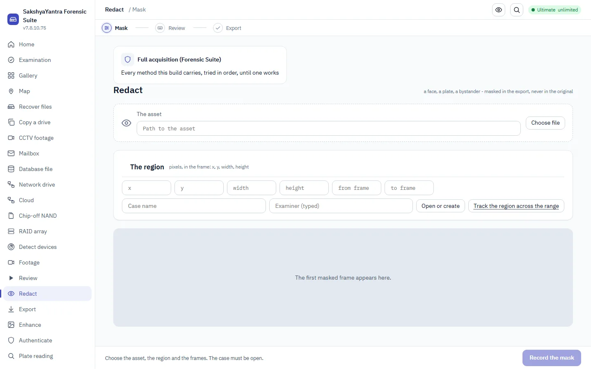This screenshot has width=591, height=369.
Task: Click the Record the mask button
Action: pyautogui.click(x=552, y=358)
